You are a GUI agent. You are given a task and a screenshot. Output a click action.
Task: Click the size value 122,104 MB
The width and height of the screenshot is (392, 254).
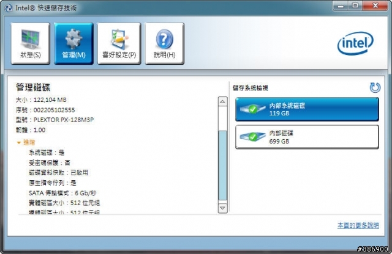tap(50, 100)
